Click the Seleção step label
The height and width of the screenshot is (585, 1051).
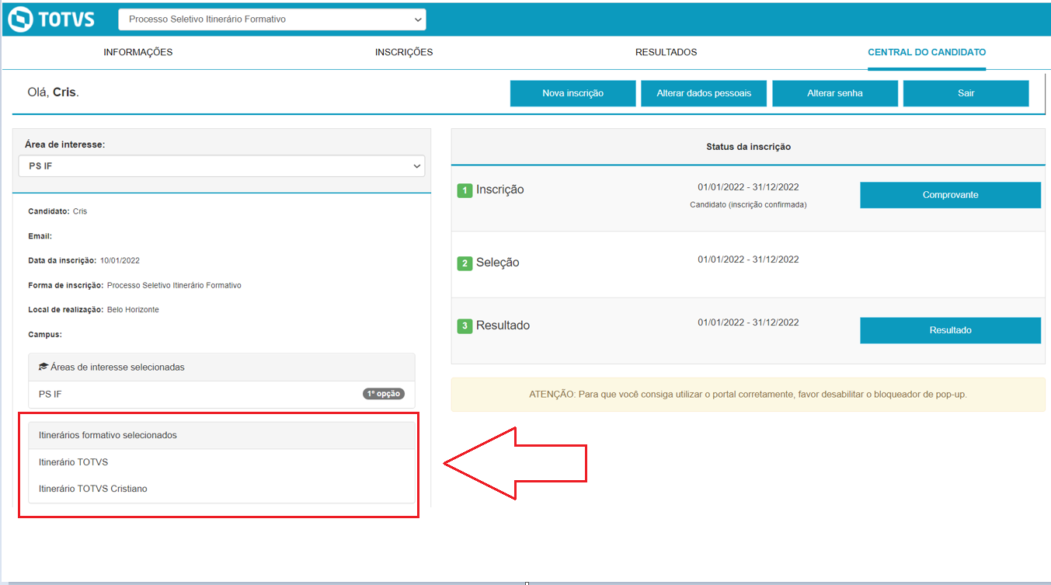[x=497, y=263]
